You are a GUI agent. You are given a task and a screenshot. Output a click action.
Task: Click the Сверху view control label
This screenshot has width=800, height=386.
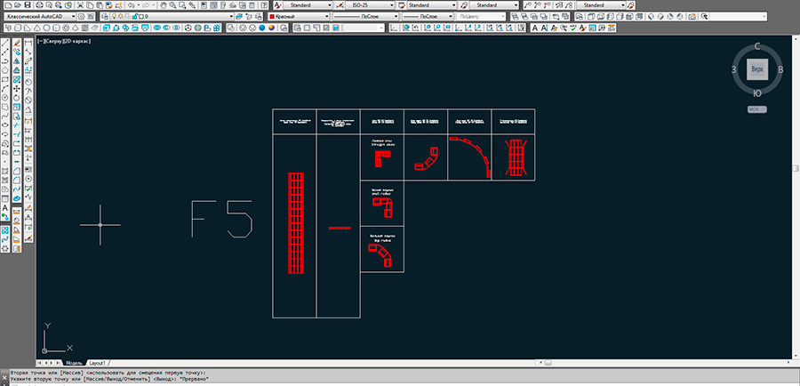coord(53,41)
